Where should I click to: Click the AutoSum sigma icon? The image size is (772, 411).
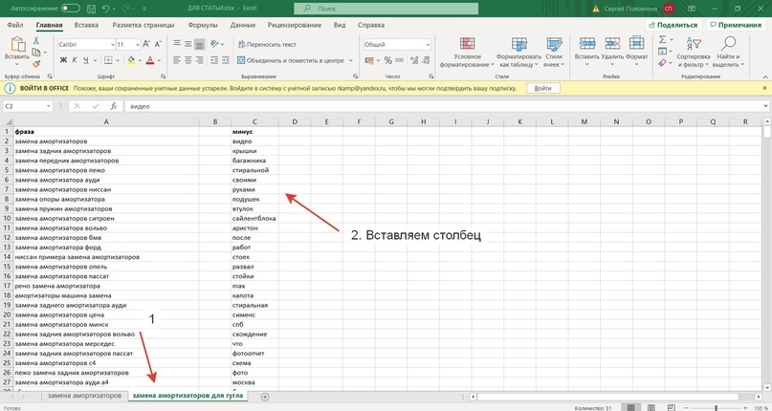pos(662,39)
